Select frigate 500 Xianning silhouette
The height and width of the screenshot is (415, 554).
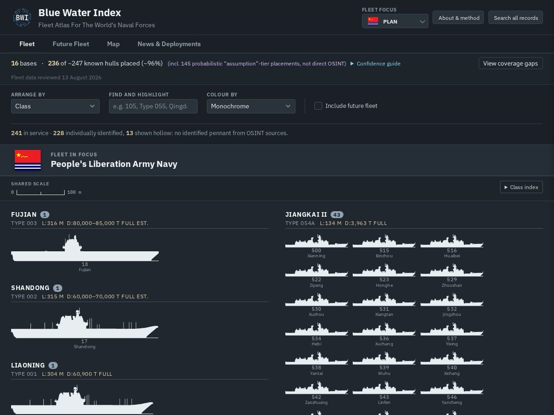[316, 242]
